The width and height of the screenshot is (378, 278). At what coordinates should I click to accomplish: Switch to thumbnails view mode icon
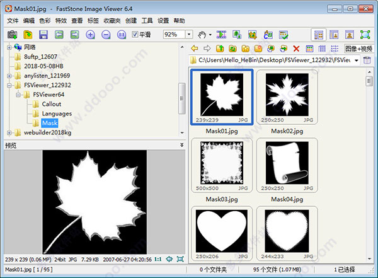[309, 49]
